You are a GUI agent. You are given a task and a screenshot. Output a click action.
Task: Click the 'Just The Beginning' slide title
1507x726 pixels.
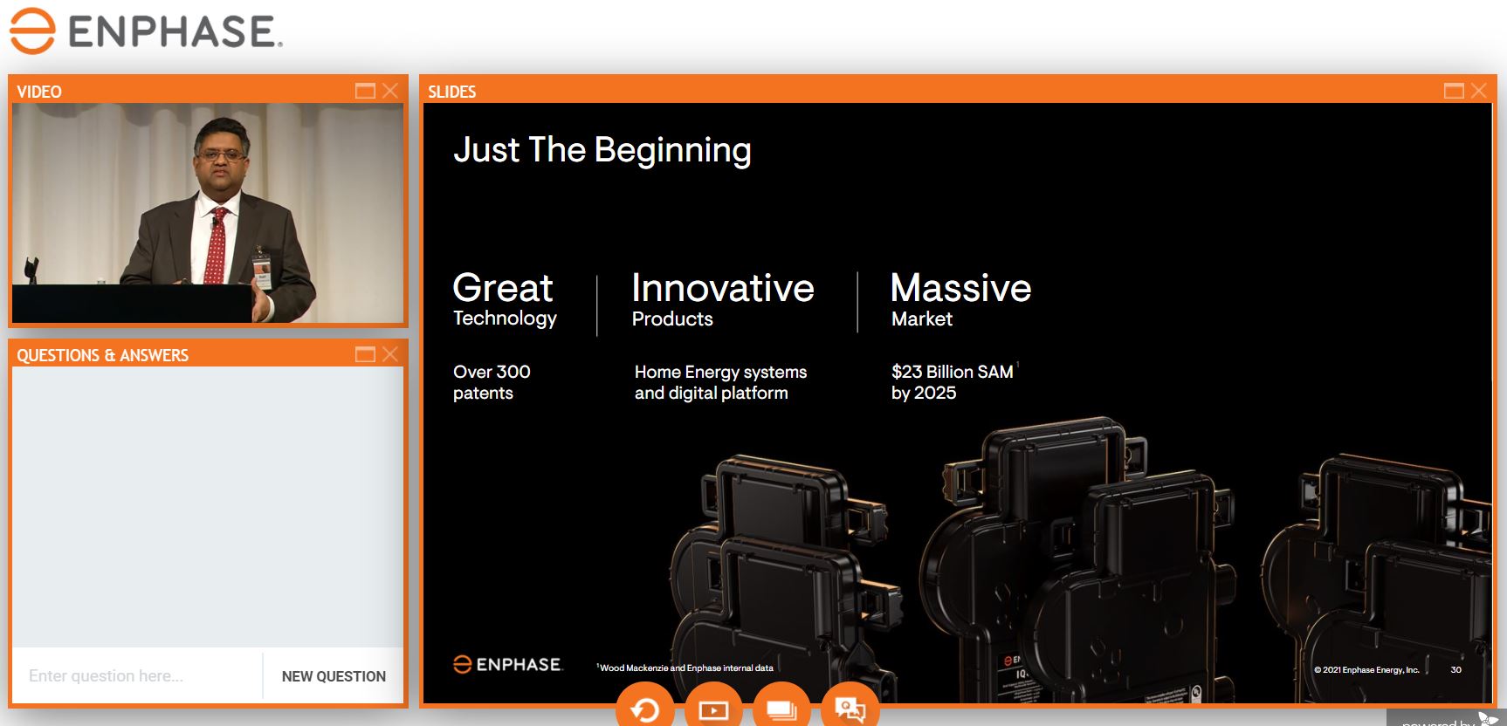tap(602, 150)
